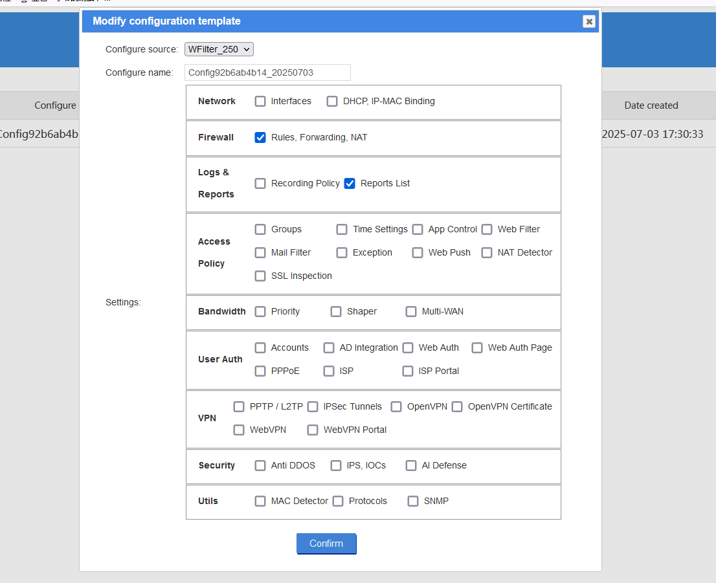
Task: Enable Recording Policy checkbox
Action: 260,184
